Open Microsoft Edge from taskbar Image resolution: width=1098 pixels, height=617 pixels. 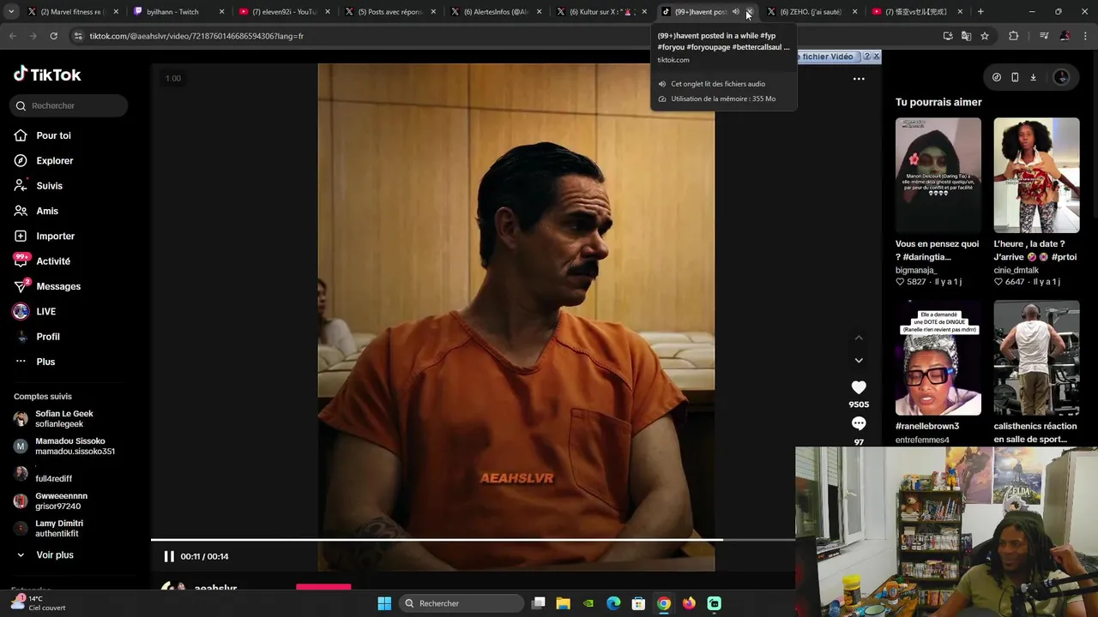pos(613,603)
